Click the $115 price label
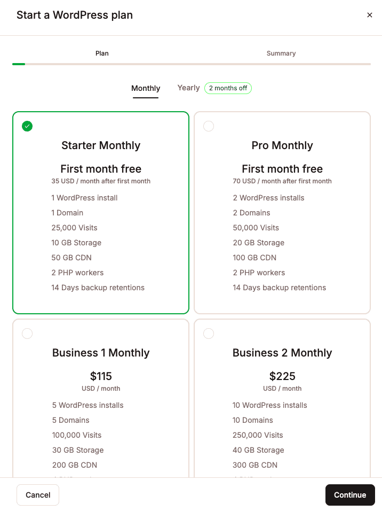Viewport: 382px width, 511px height. coord(101,376)
